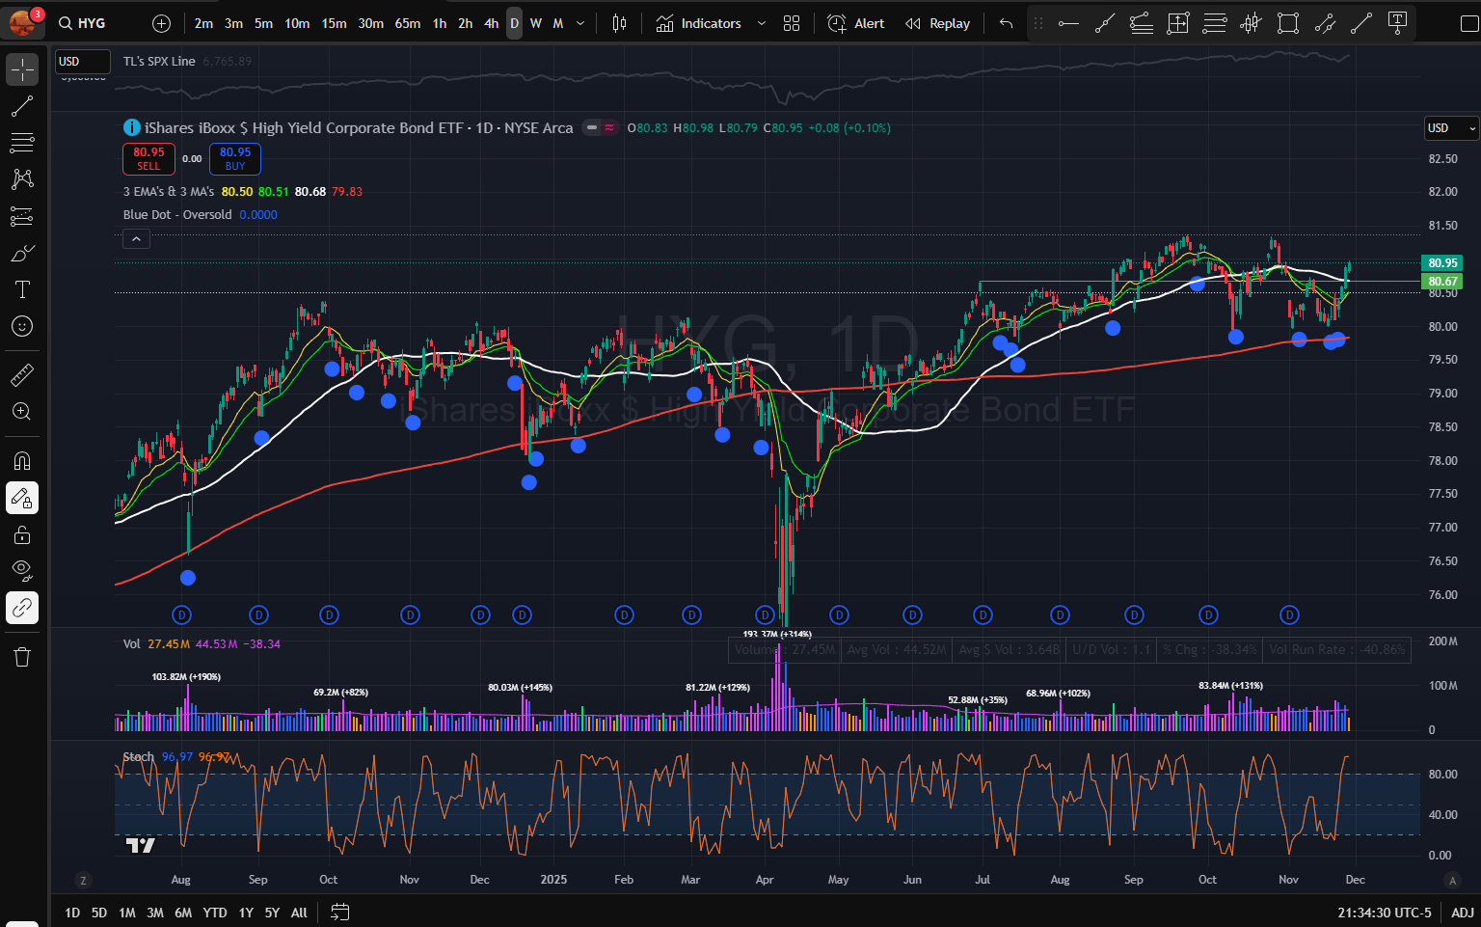Screen dimensions: 1481x927
Task: Select the rectangle favorite drawing tool
Action: tap(1288, 23)
